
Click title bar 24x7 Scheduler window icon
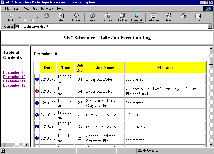2,2
